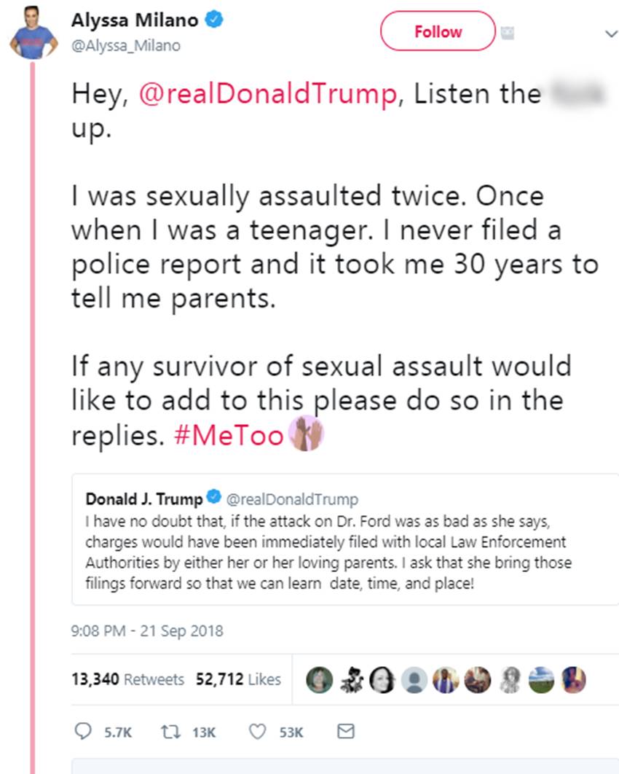Screen dimensions: 619x774
Task: Select the gray default avatar among likers
Action: [414, 680]
